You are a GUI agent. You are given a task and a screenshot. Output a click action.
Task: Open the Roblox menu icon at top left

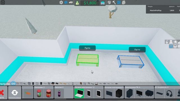[x=3, y=3]
